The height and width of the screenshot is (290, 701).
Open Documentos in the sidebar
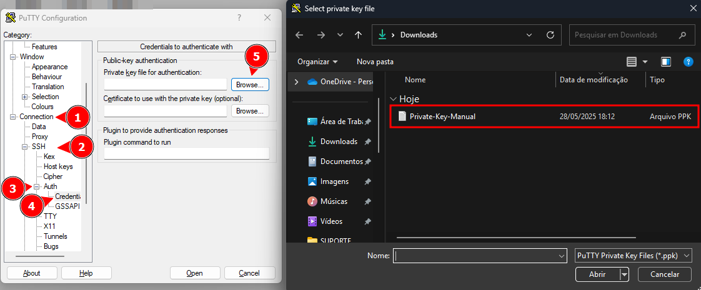(x=340, y=162)
